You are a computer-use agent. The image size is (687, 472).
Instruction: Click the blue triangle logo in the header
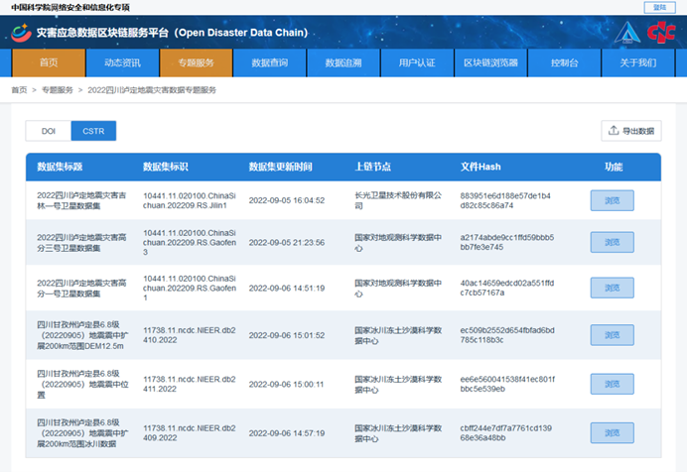(x=624, y=33)
